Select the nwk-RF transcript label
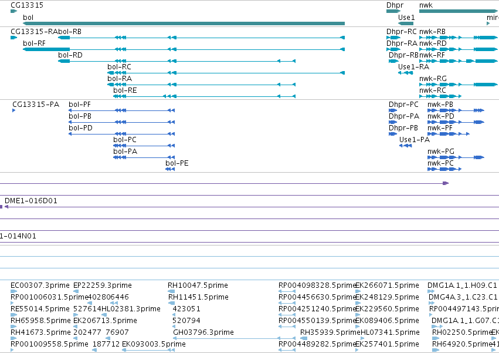Screen dimensions: 499x353 432,55
